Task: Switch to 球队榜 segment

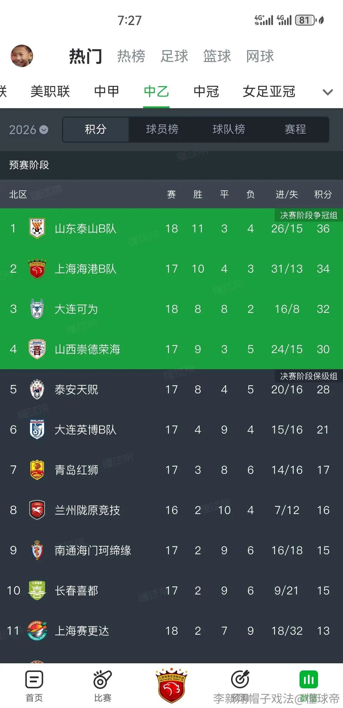Action: click(229, 129)
